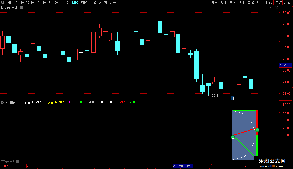Switch to 分时 view

click(10, 2)
